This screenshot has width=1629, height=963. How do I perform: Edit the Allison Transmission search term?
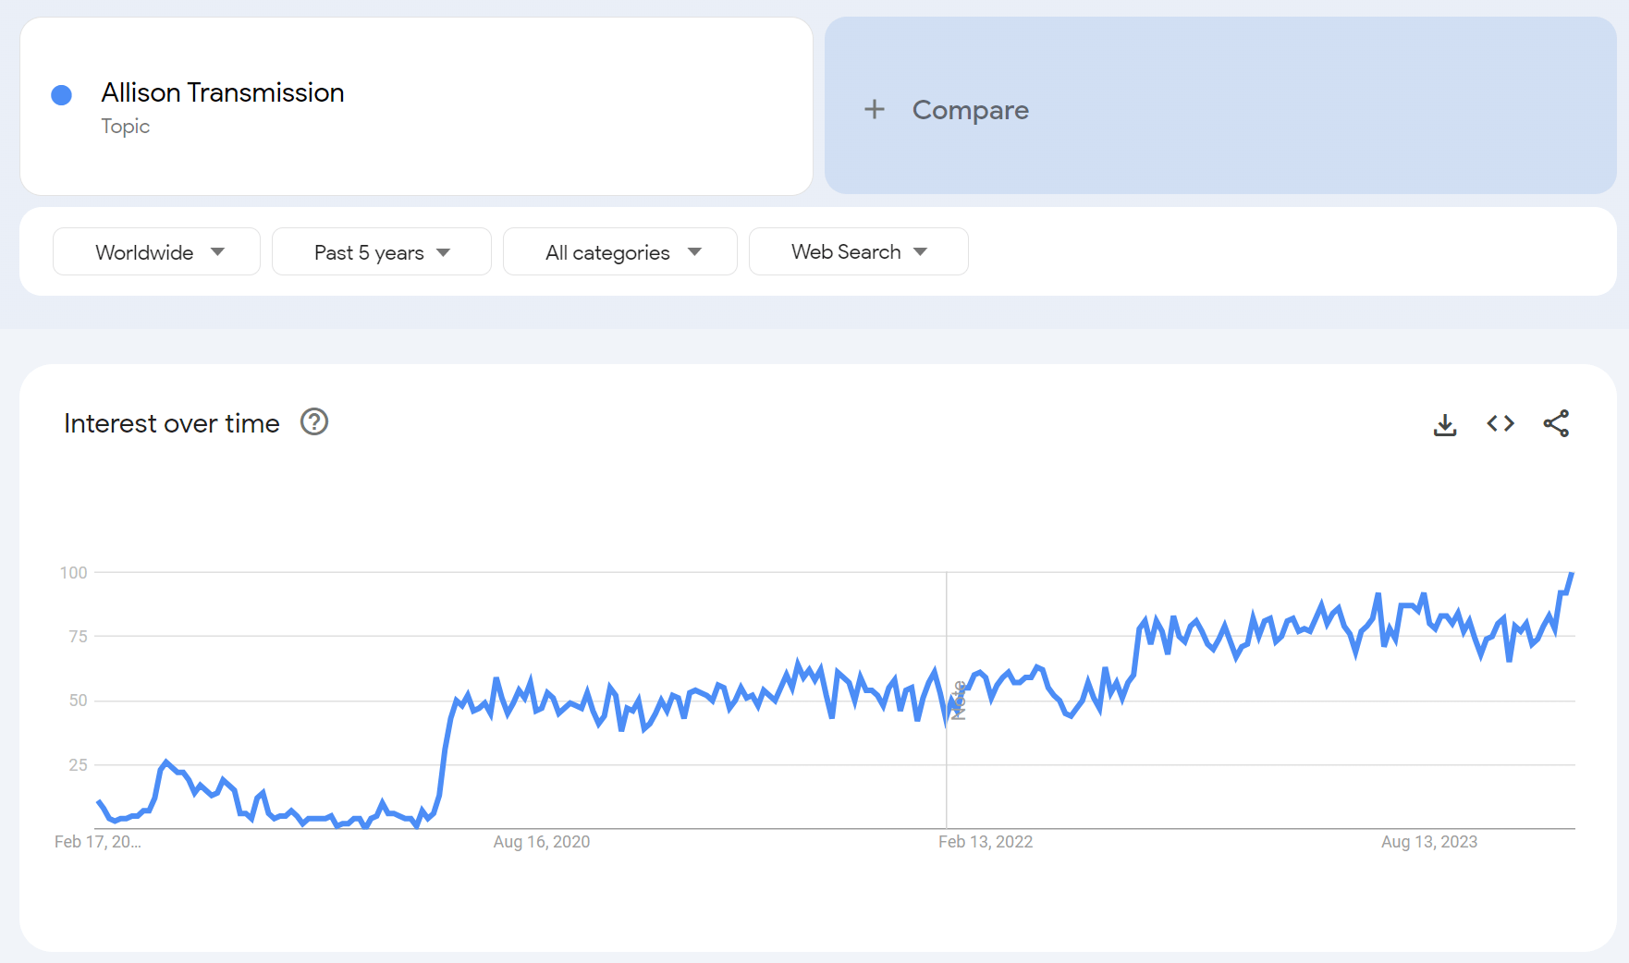pos(223,92)
